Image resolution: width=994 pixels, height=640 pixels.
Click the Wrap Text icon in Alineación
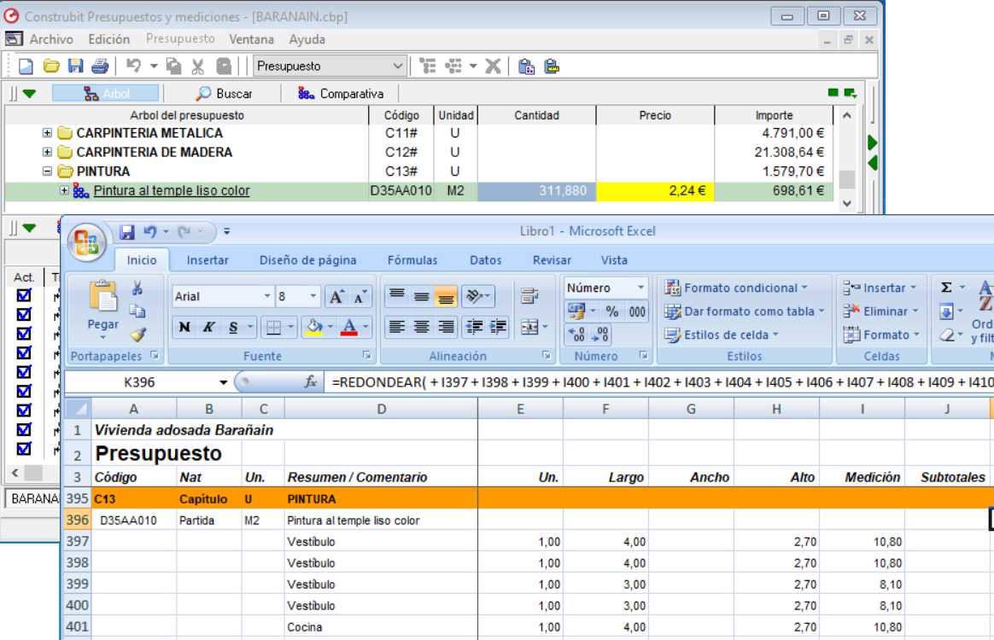[529, 296]
